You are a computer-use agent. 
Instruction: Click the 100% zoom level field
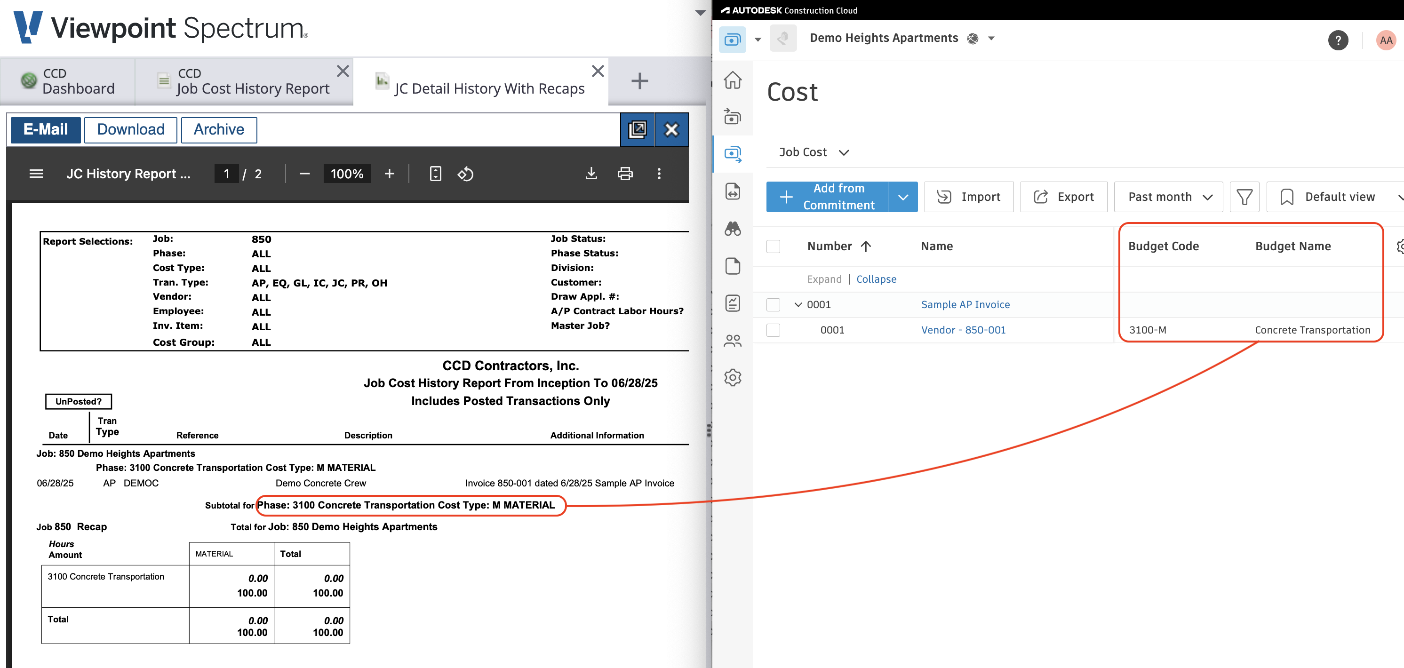[x=347, y=174]
